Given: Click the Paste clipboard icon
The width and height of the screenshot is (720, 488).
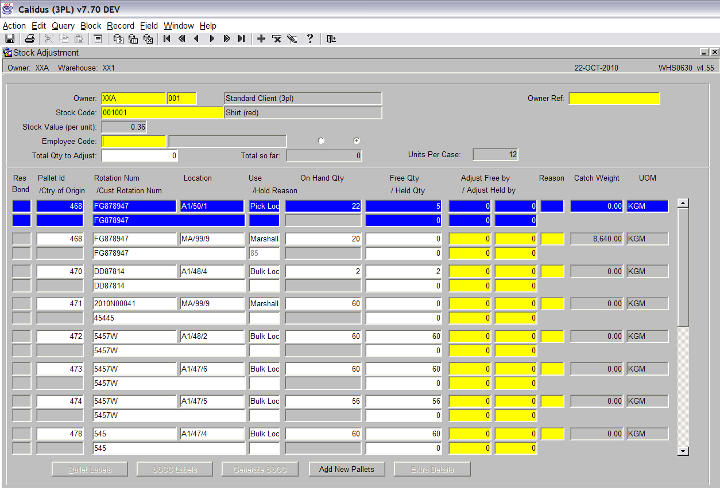Looking at the screenshot, I should [79, 38].
